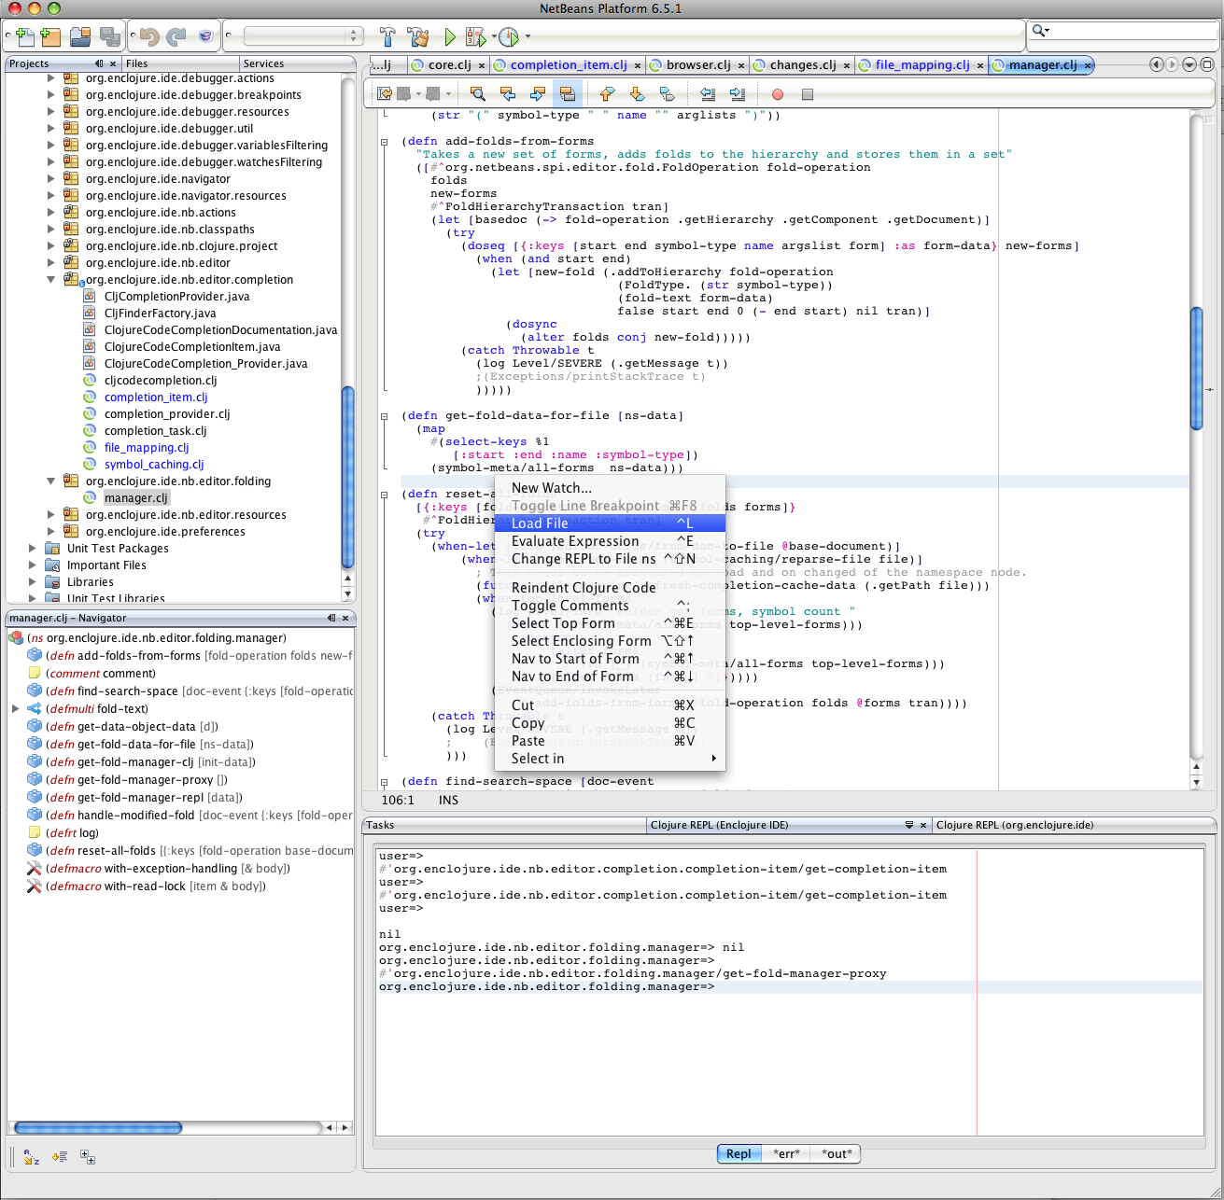
Task: Open the Select in submenu
Action: [x=610, y=759]
